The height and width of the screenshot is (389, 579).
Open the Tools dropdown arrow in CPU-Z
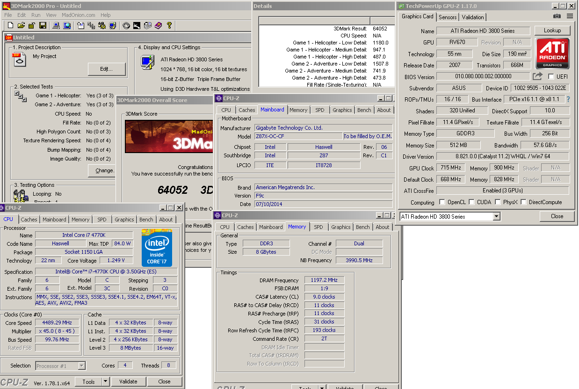point(106,382)
